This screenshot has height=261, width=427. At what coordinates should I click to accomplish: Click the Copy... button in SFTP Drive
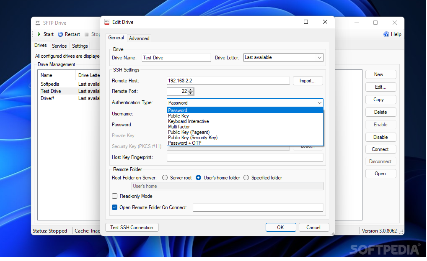tap(380, 100)
